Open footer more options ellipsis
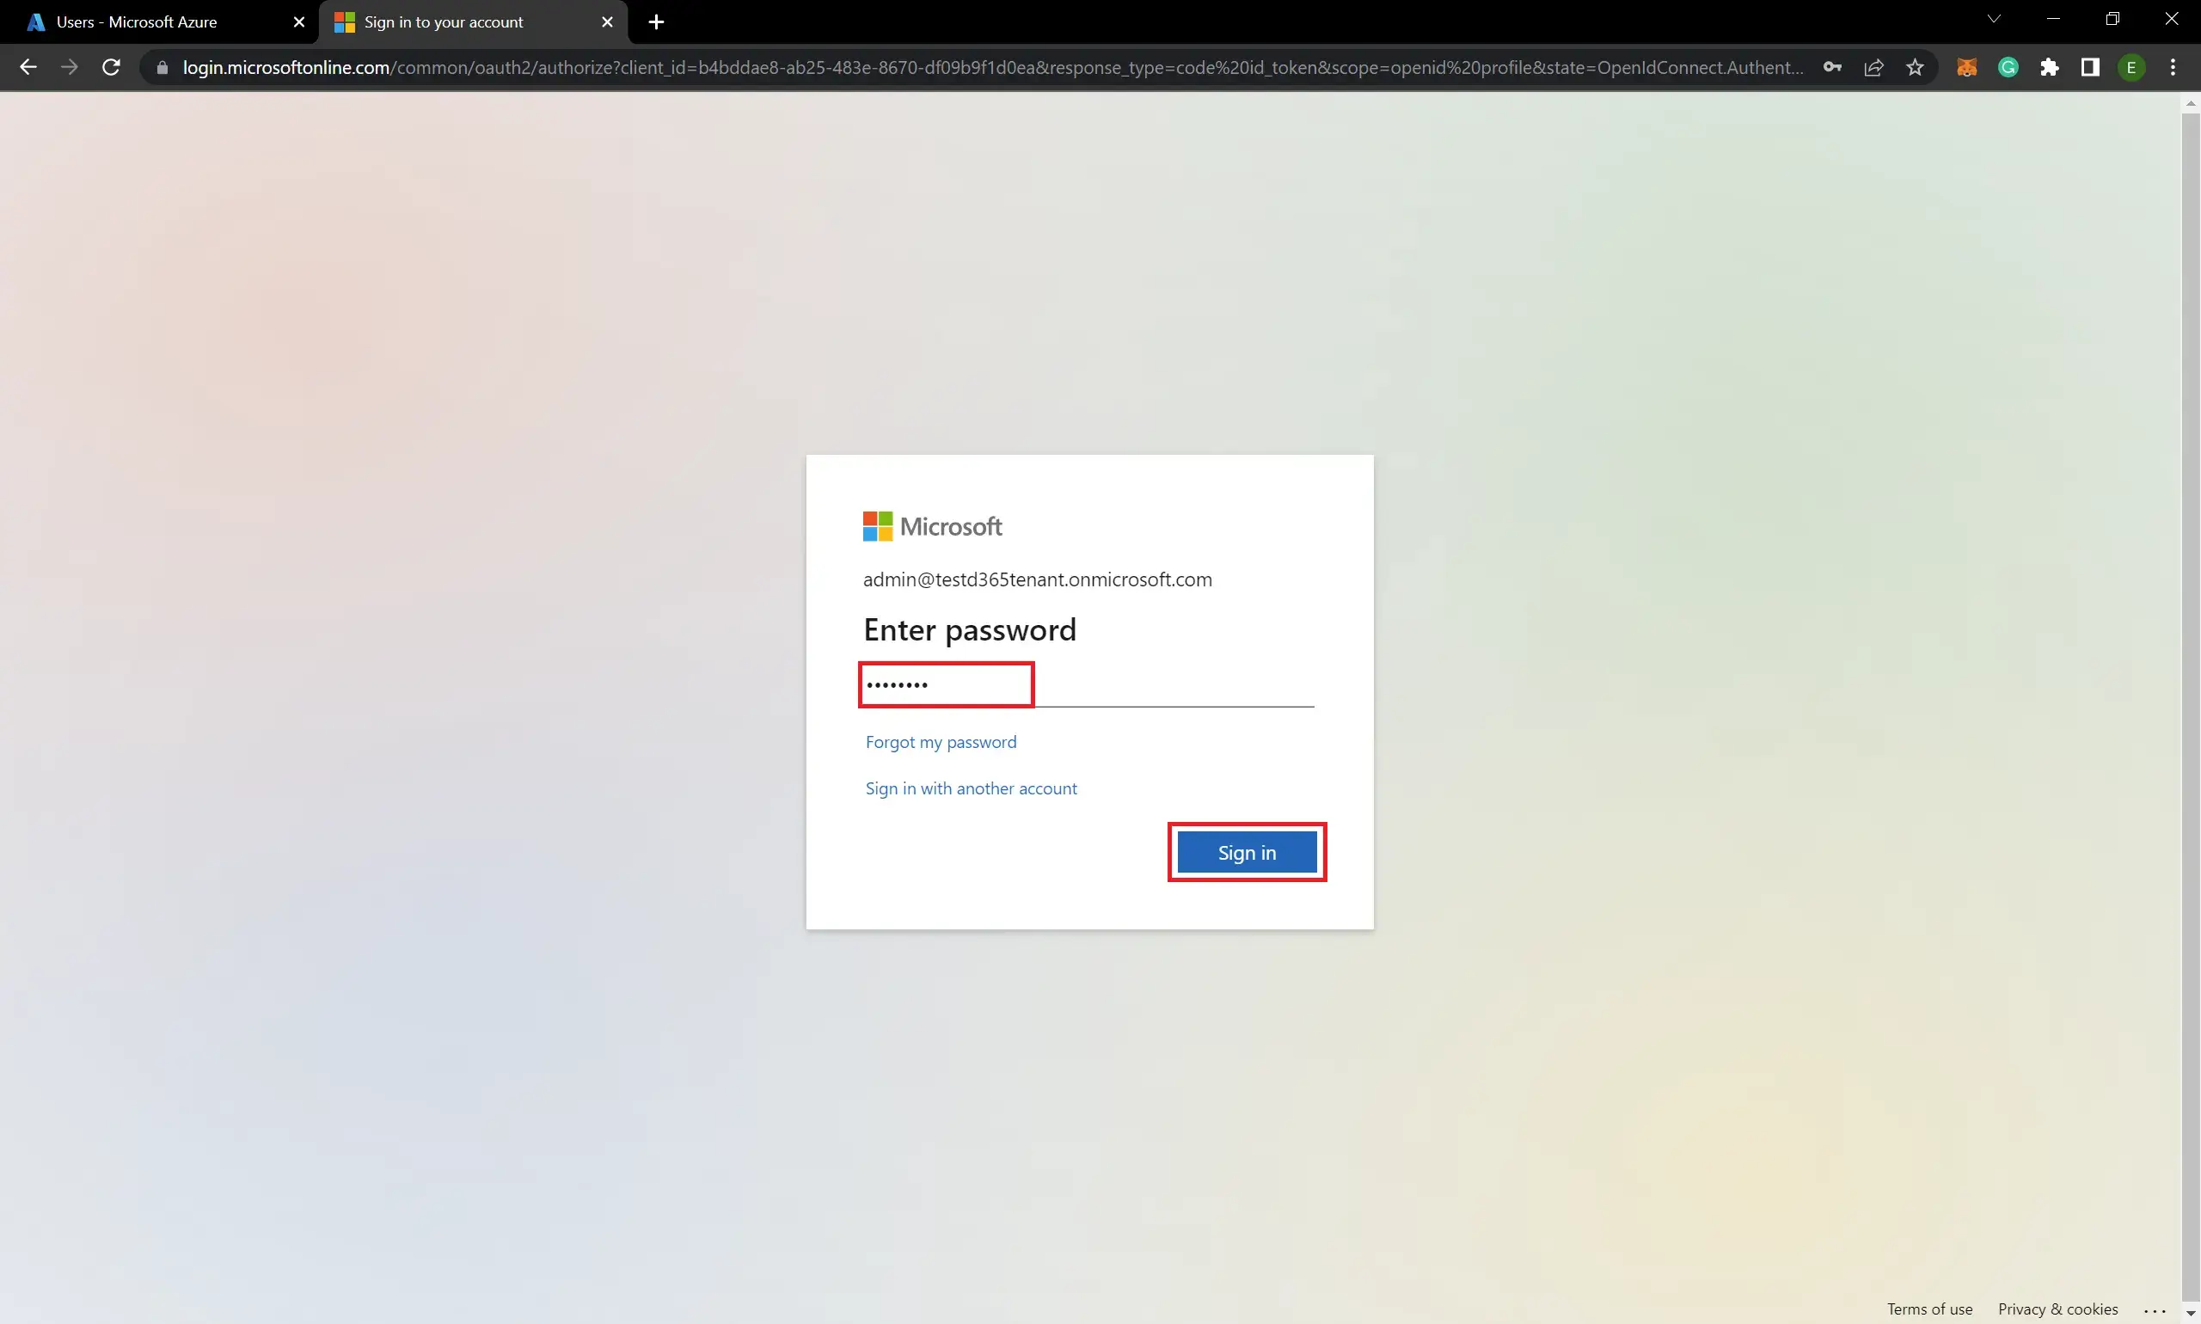 [2155, 1309]
